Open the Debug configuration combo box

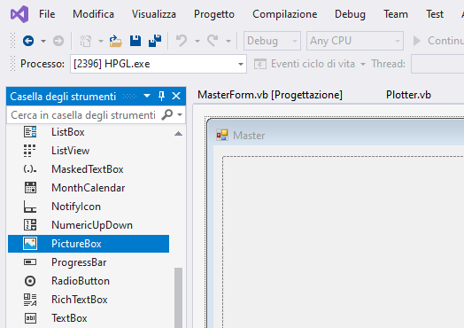272,41
